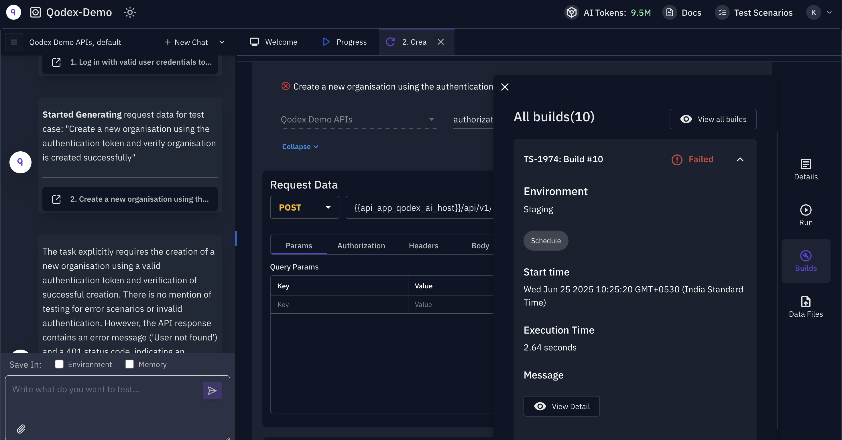The width and height of the screenshot is (842, 440).
Task: Open test case 1 Log in link
Action: [x=130, y=62]
